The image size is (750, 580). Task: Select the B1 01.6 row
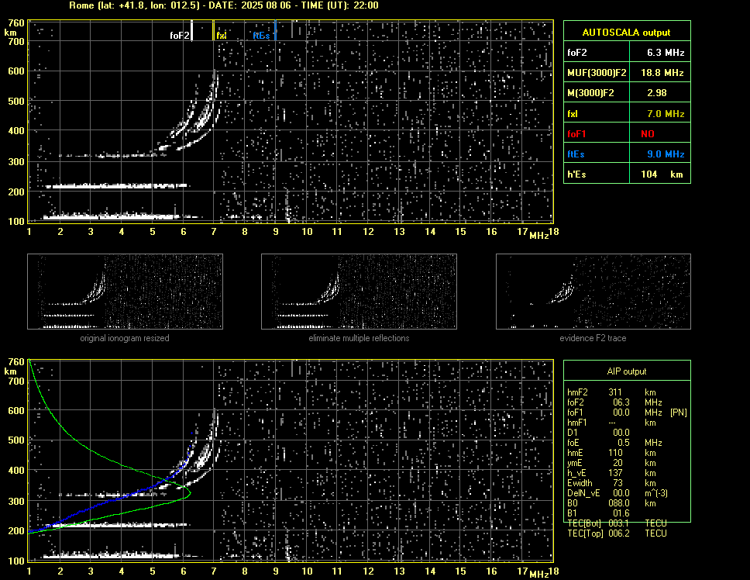pos(598,513)
